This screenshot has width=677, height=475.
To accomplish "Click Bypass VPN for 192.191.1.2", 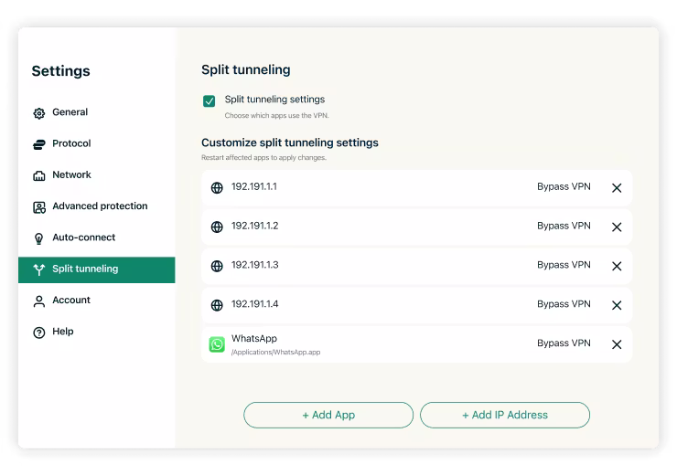I will pyautogui.click(x=564, y=226).
